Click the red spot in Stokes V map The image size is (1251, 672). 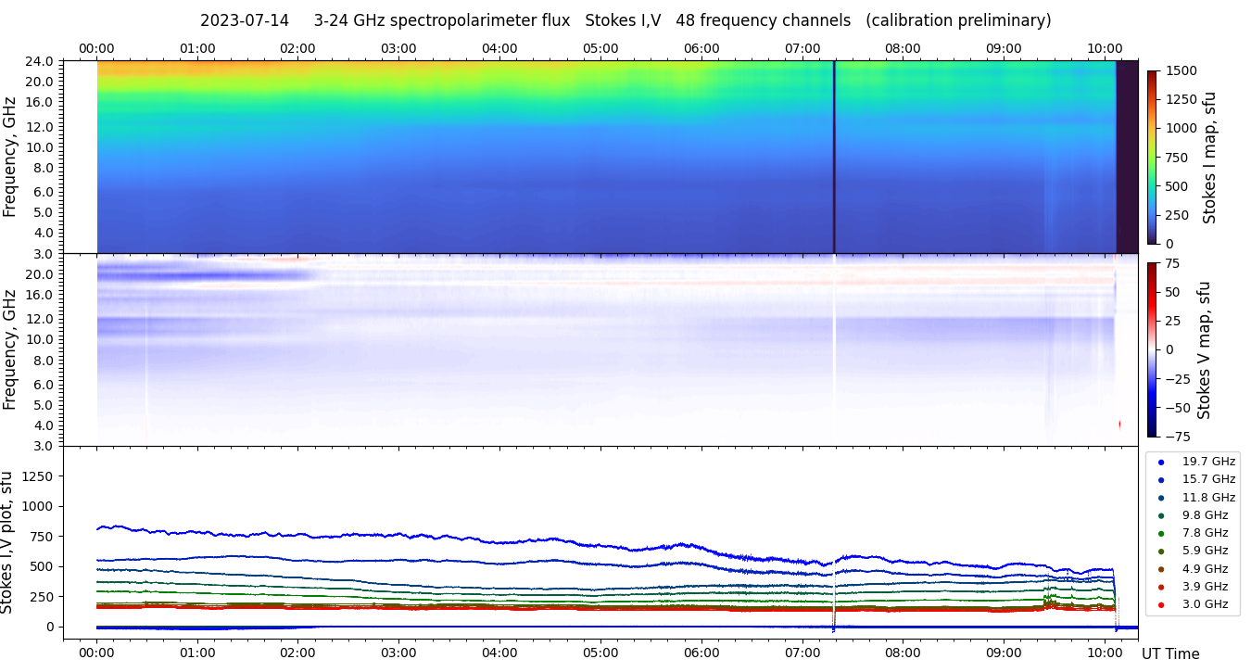[x=1119, y=424]
